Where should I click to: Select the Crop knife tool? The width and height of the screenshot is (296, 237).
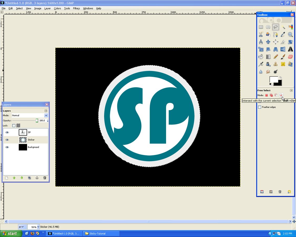283,42
